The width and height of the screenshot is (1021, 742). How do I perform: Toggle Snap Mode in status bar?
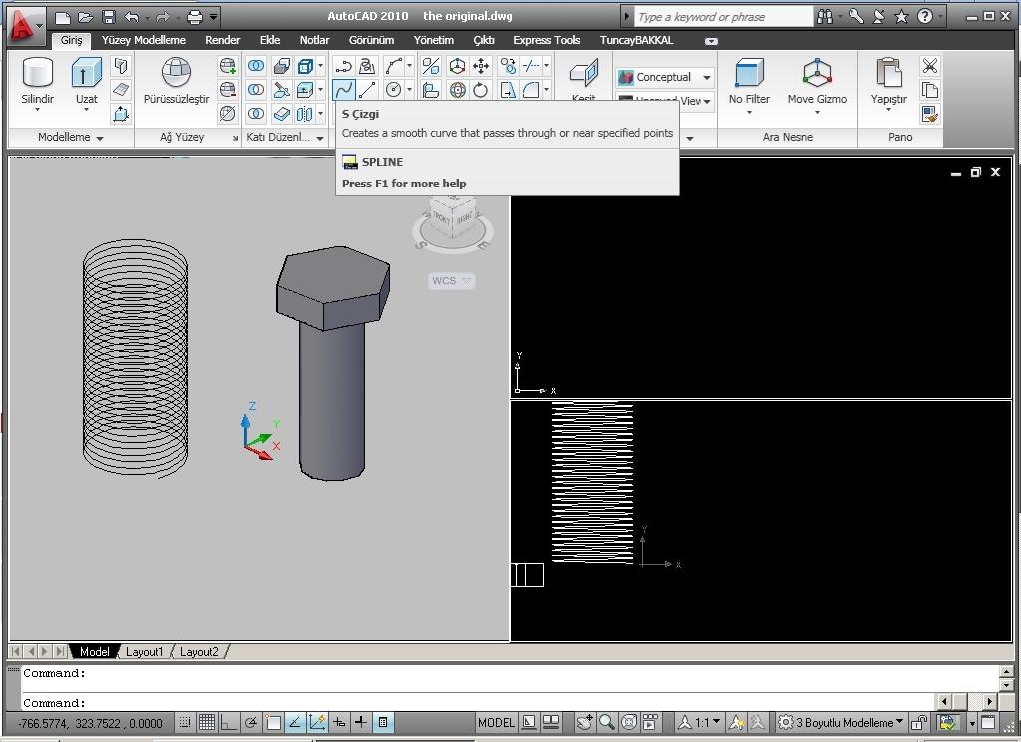click(x=185, y=722)
